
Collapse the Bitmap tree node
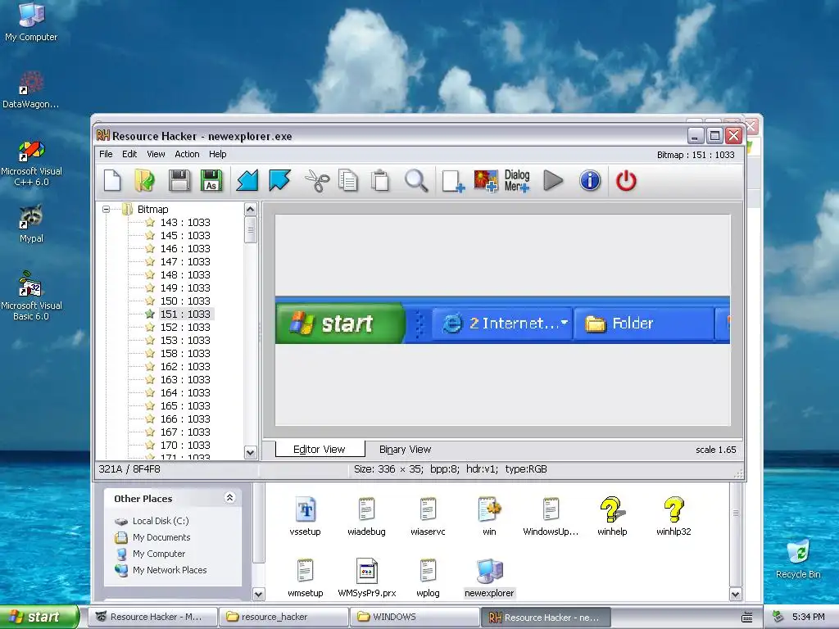[106, 209]
